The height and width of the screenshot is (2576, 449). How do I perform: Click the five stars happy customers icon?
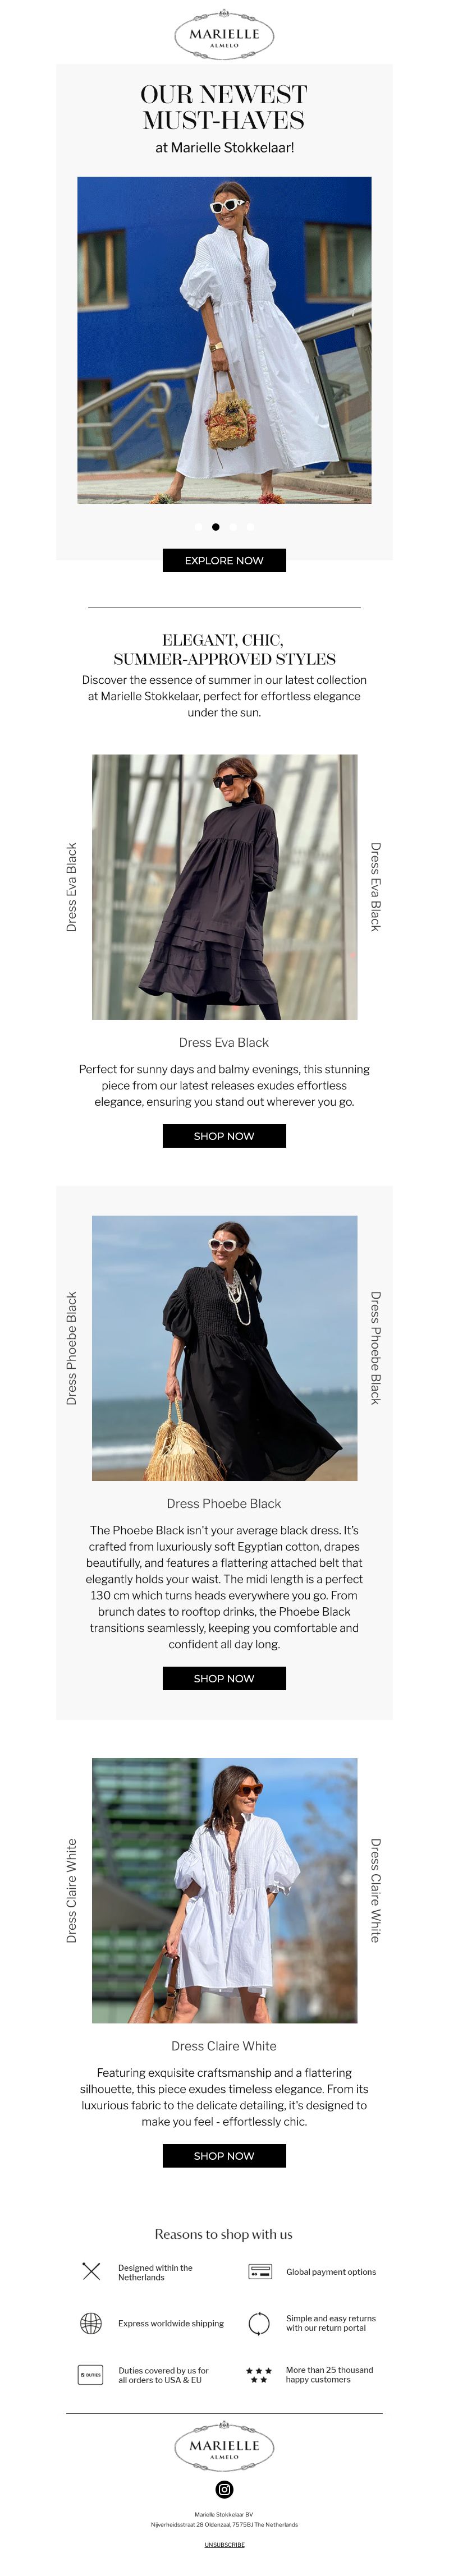[259, 2374]
